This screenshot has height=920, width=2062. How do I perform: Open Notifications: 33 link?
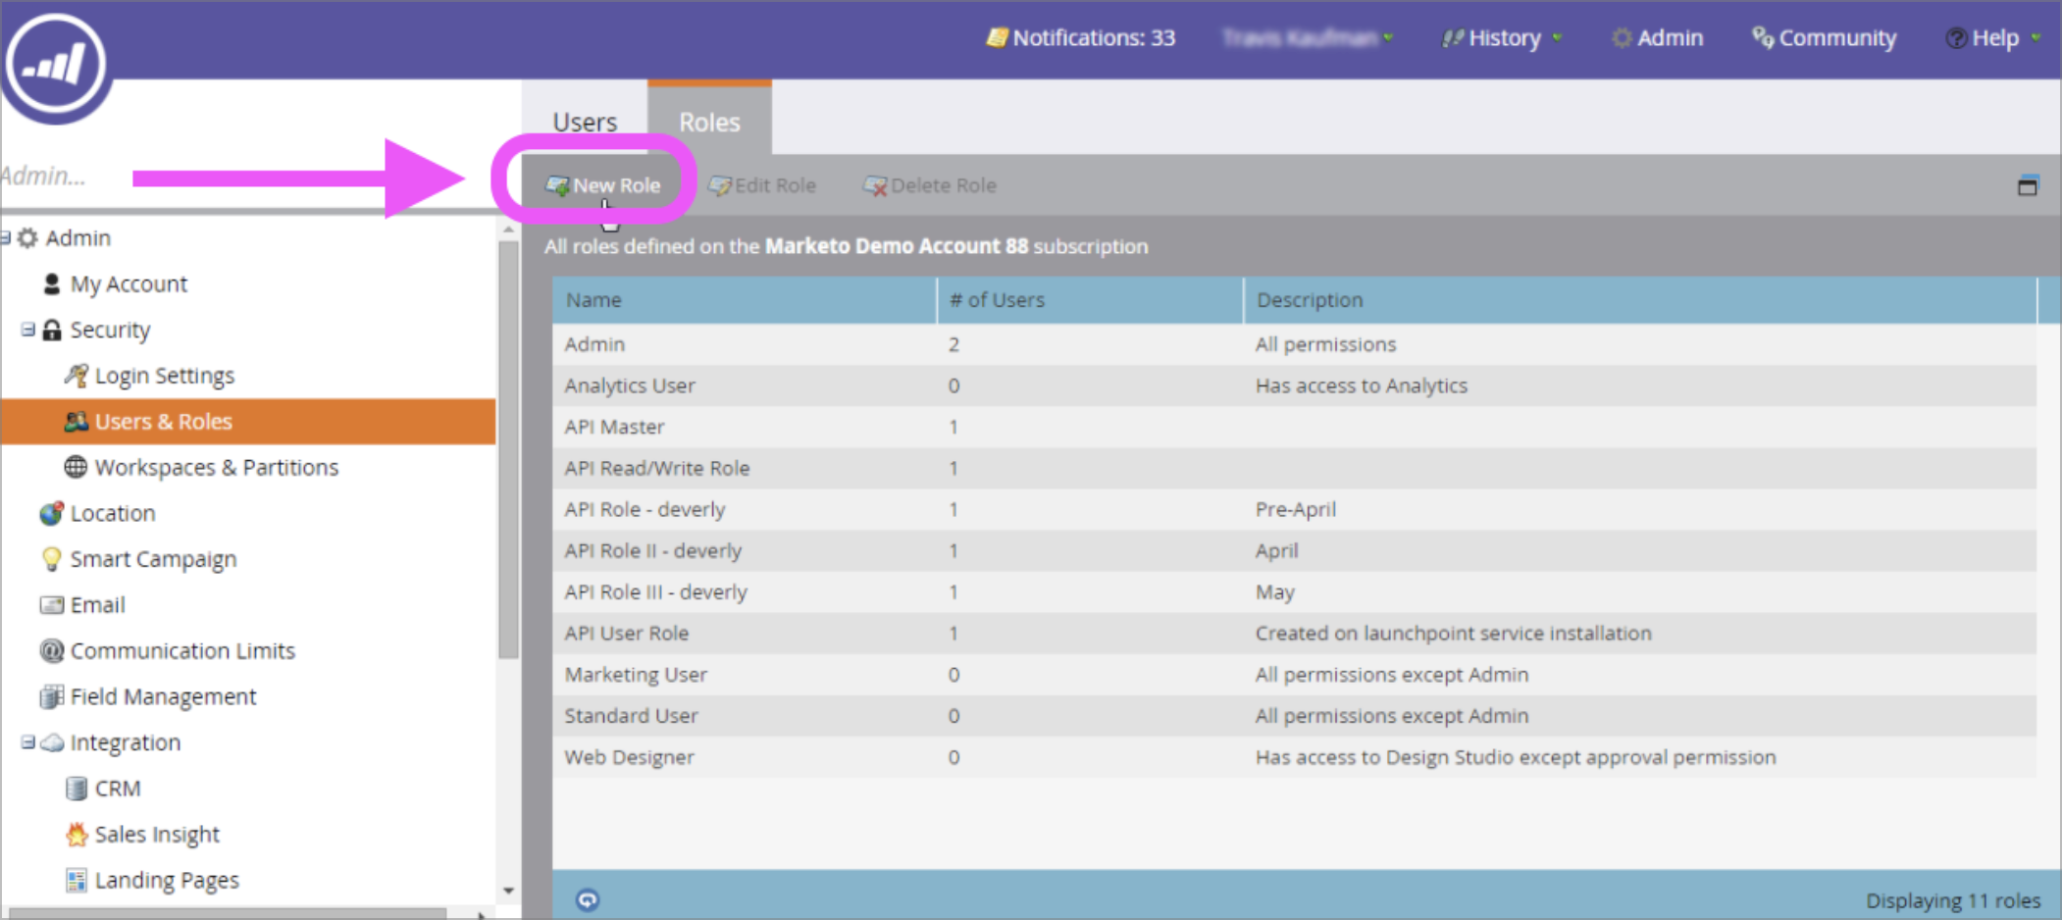point(1081,38)
